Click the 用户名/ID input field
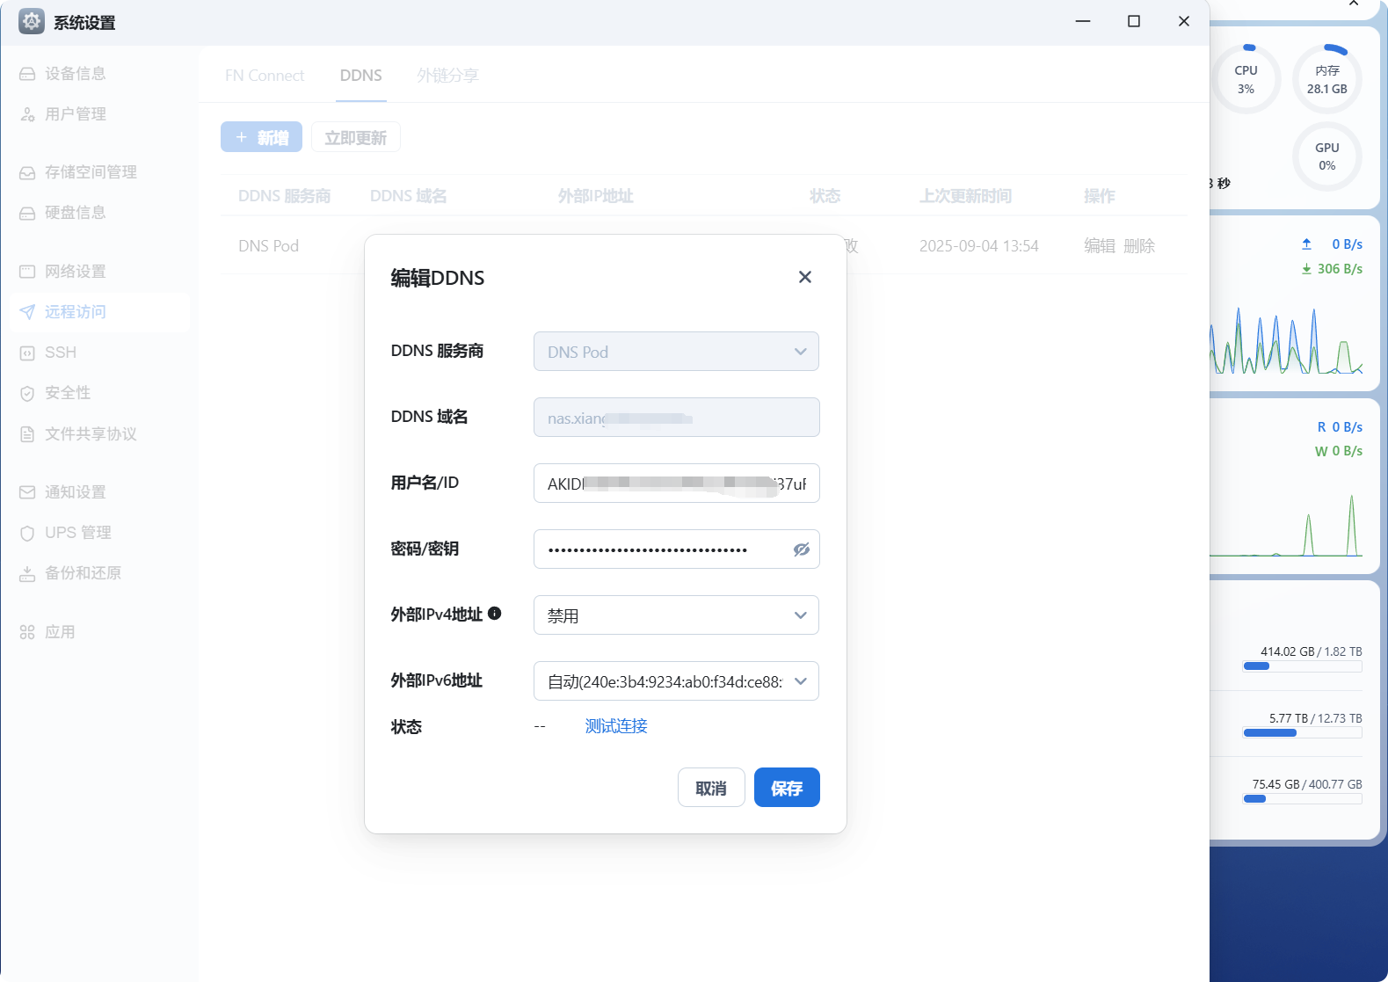Viewport: 1388px width, 982px height. 676,484
